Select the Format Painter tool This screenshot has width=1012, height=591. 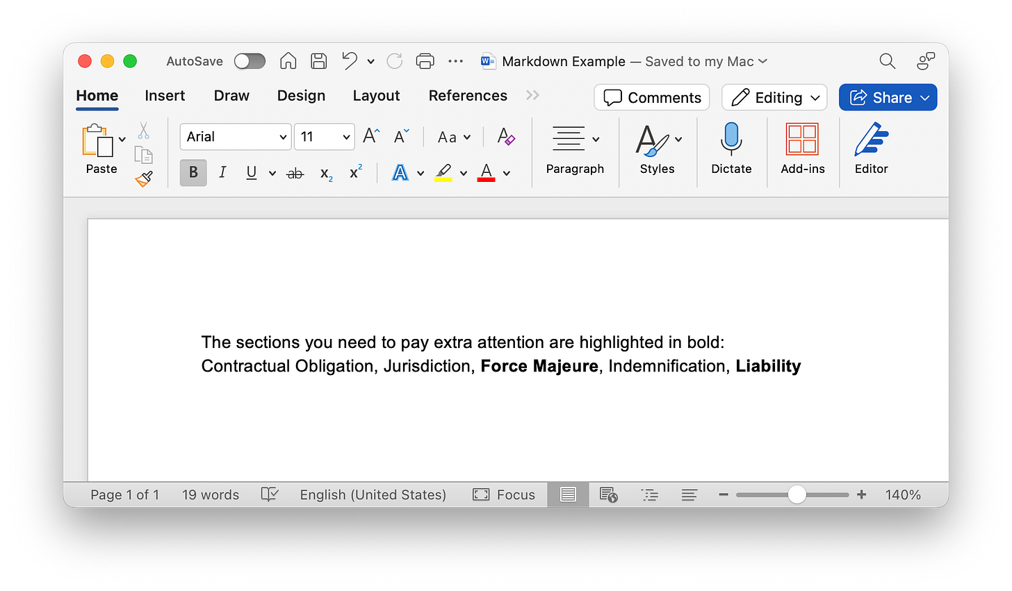click(144, 178)
